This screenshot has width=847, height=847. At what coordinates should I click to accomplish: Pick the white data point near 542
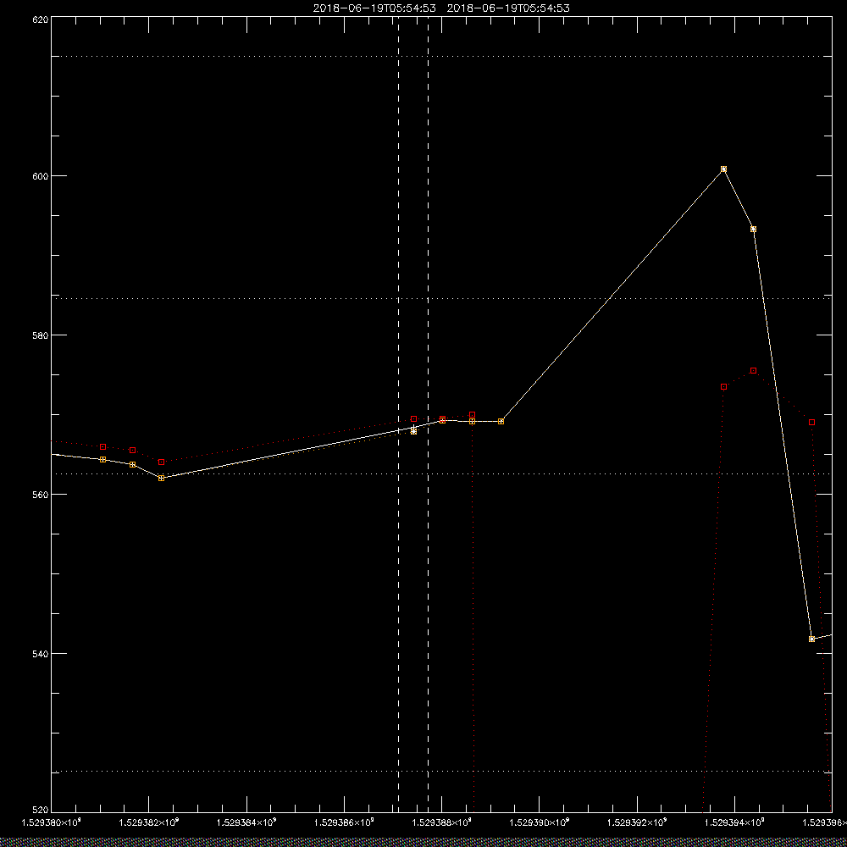click(812, 639)
